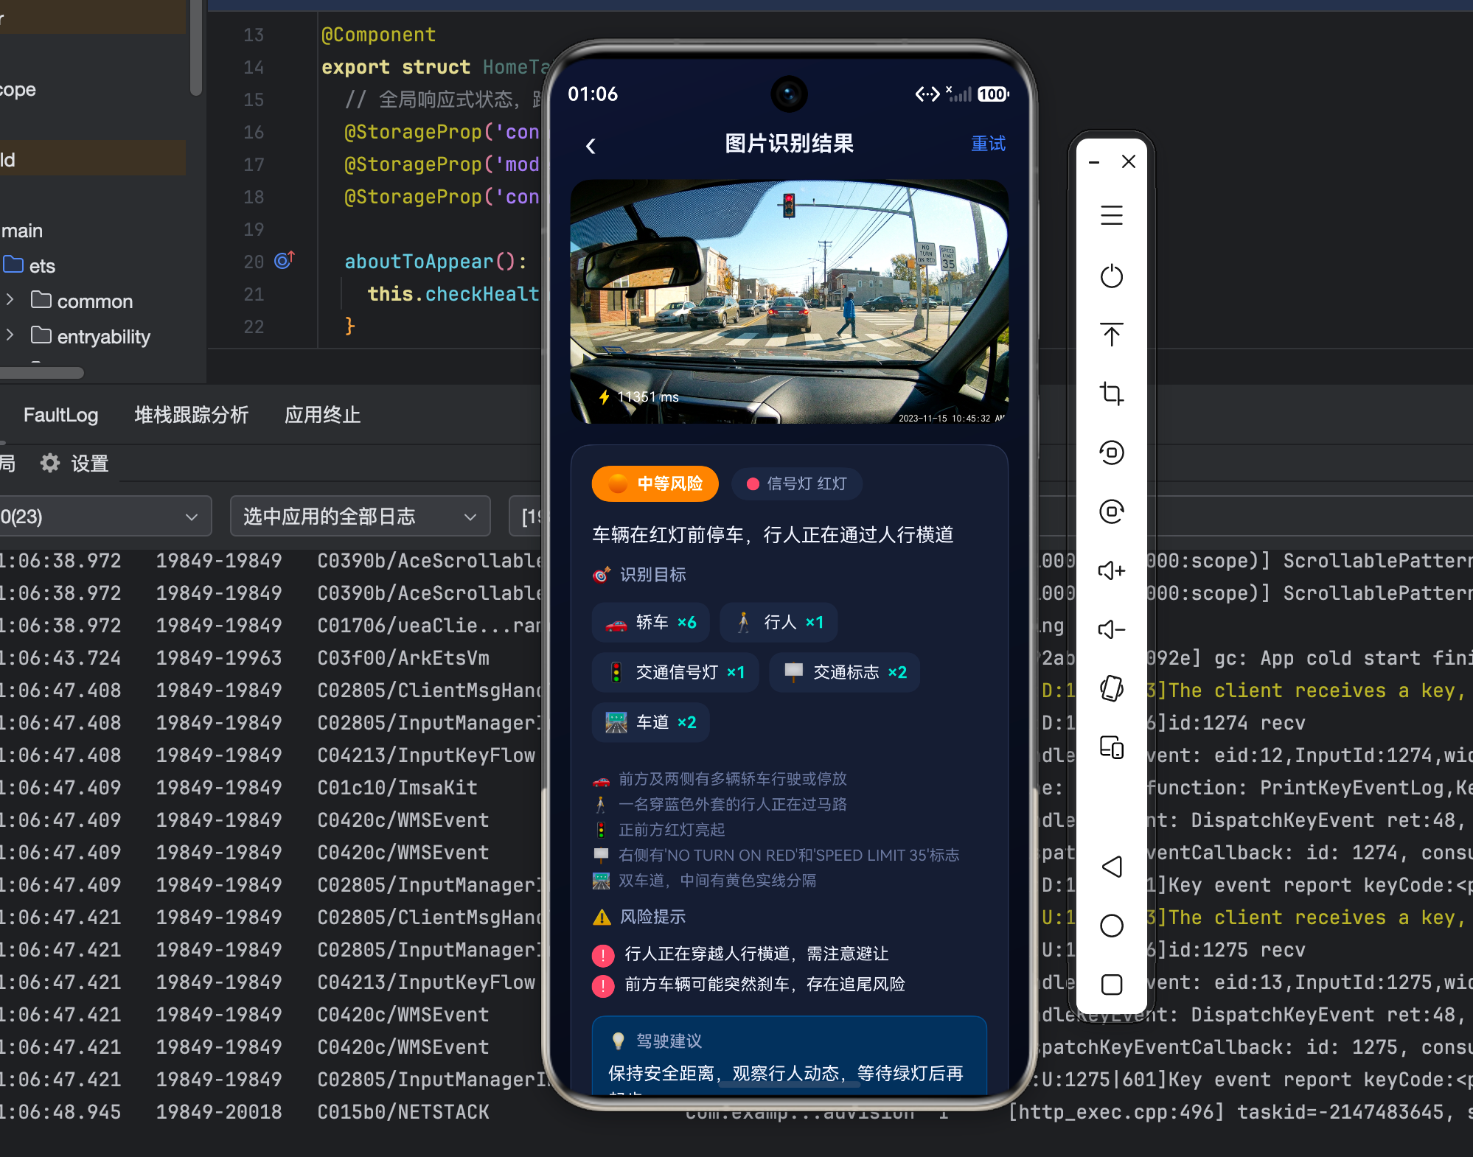Expand the common folder
This screenshot has width=1473, height=1157.
(10, 301)
